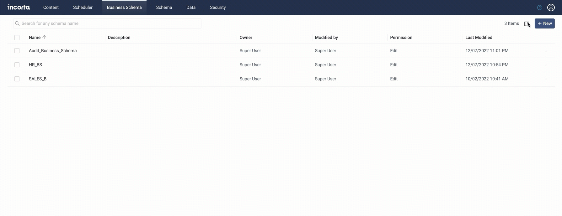This screenshot has height=216, width=562.
Task: Open the column chooser icon beside New
Action: [x=527, y=23]
